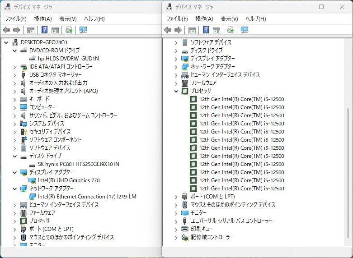Click action pane icon in left toolbar

point(55,30)
